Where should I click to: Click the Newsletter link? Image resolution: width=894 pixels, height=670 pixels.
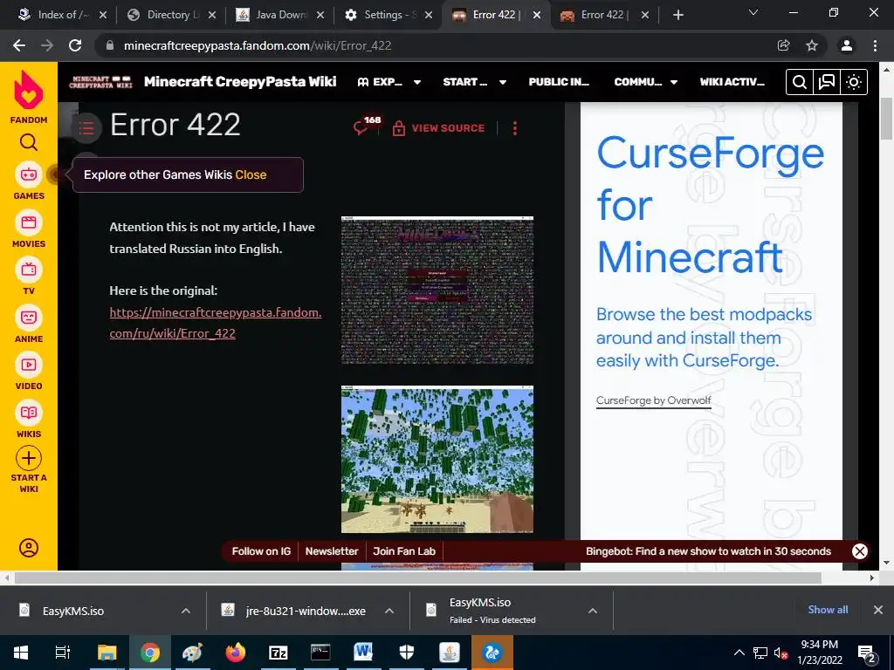[331, 551]
